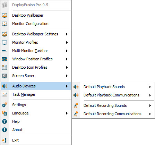Click the Default Recording Sounds microphone icon
This screenshot has height=145, width=155.
point(76,105)
